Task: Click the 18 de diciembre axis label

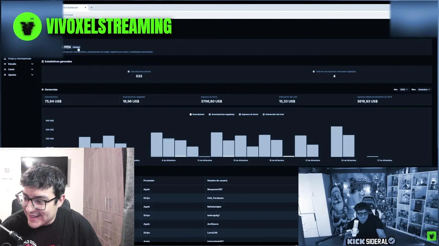Action: 277,161
